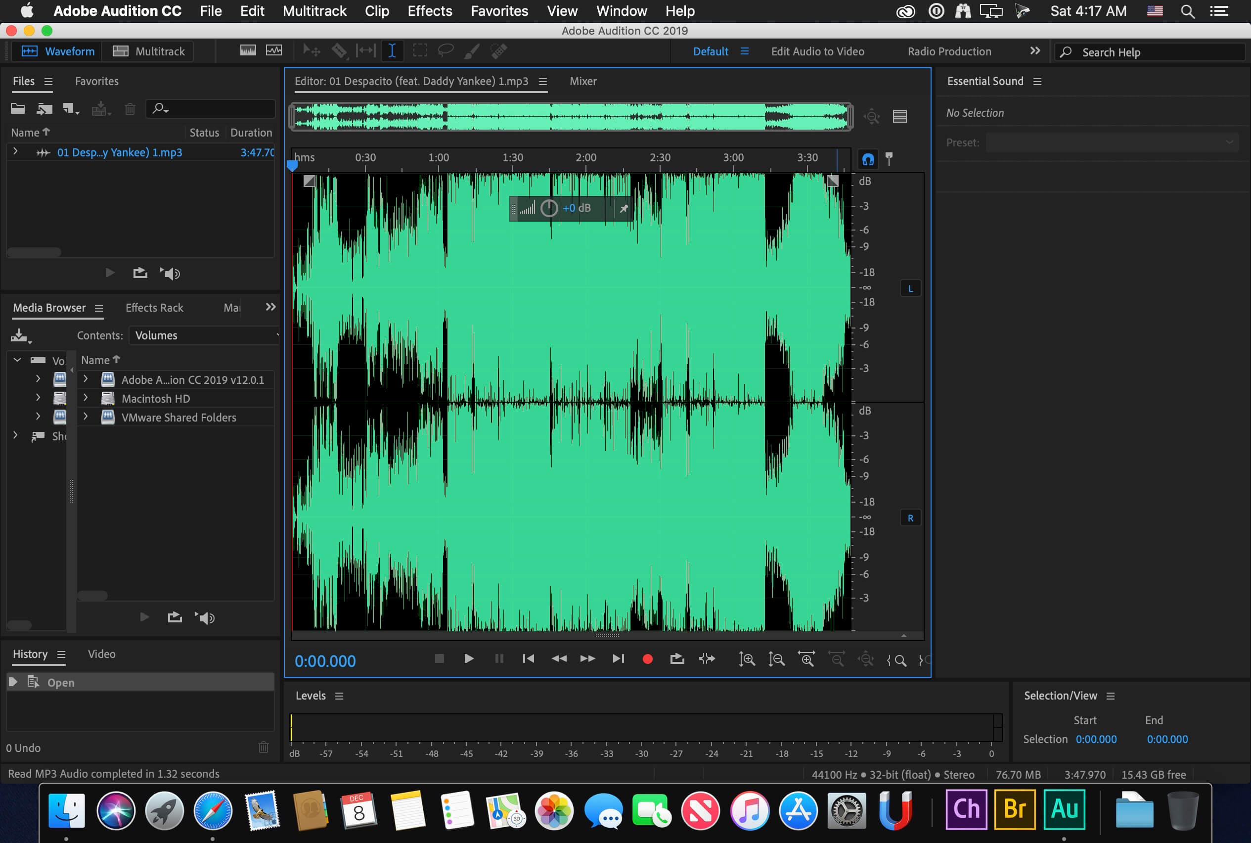Click the Zoom In Amplitude icon

click(x=747, y=659)
